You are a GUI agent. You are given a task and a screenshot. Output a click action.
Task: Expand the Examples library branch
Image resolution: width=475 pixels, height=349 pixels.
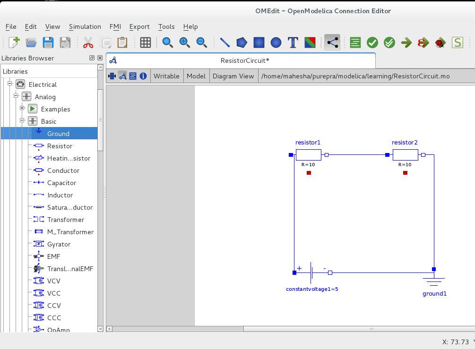pos(22,109)
